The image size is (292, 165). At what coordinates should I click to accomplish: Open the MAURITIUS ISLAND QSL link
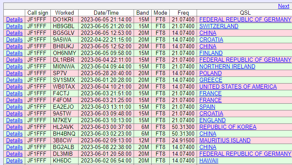225,141
